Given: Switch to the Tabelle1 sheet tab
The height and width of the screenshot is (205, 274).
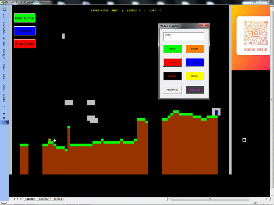Looking at the screenshot, I should click(30, 199).
